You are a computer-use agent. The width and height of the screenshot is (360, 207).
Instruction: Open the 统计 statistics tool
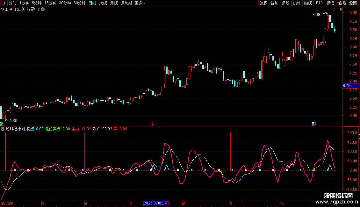pyautogui.click(x=296, y=3)
